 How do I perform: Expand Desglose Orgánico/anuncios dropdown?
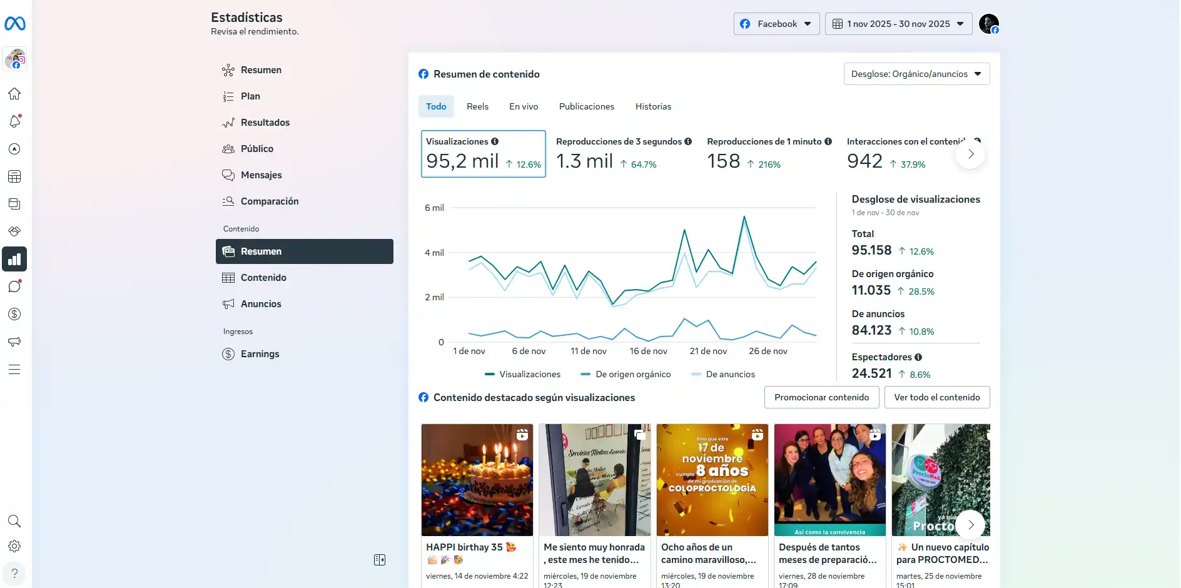click(x=916, y=74)
